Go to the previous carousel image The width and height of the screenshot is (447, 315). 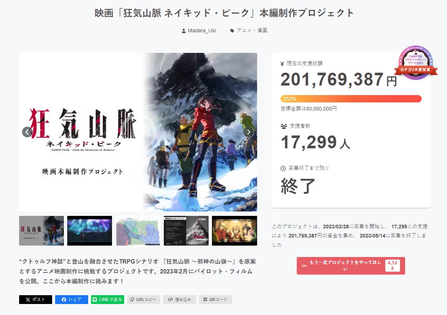tap(28, 132)
